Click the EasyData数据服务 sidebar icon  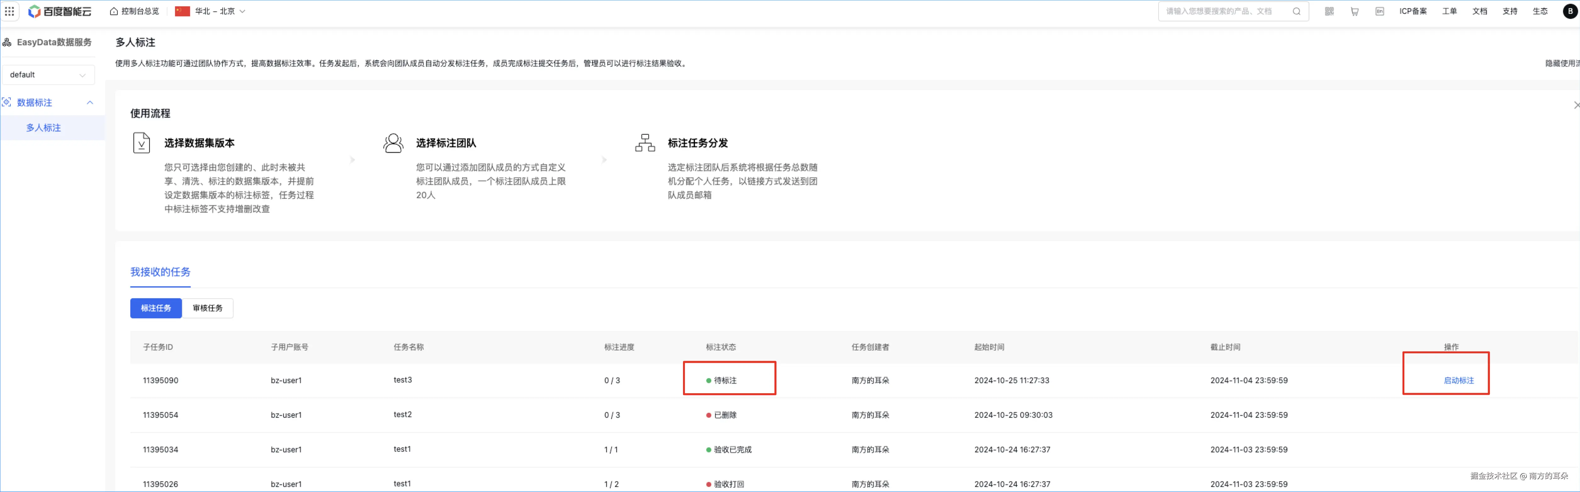coord(7,42)
